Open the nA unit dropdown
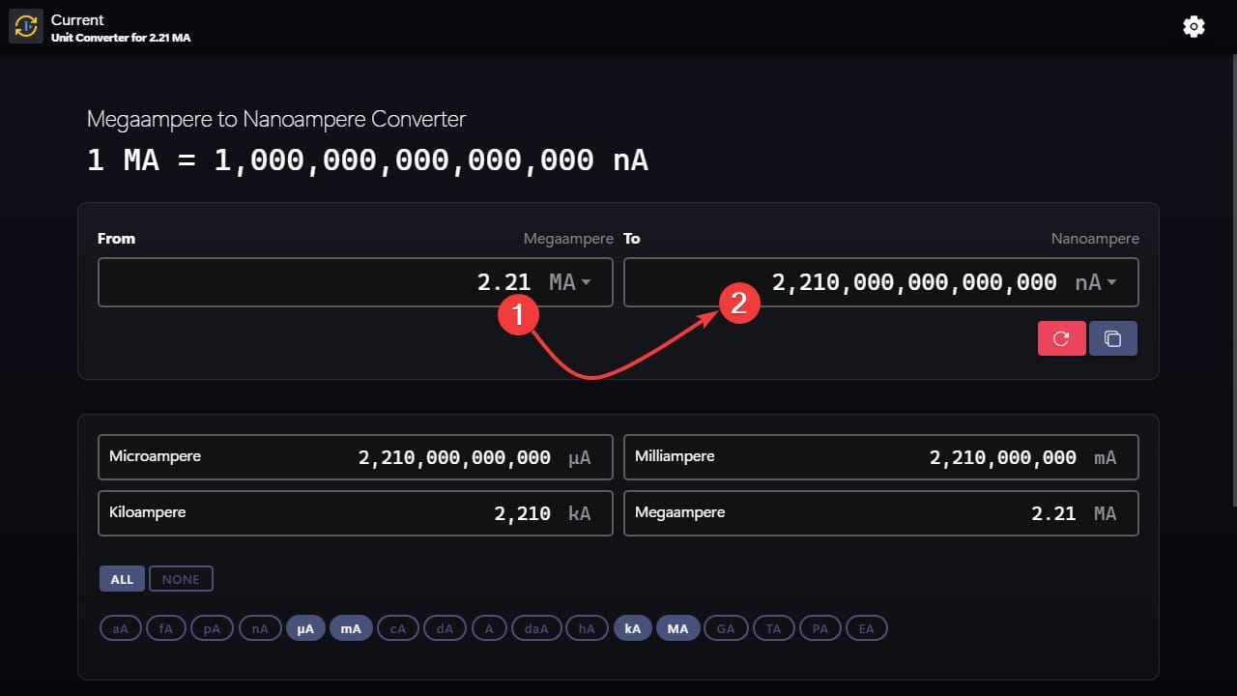The height and width of the screenshot is (696, 1237). (1097, 281)
